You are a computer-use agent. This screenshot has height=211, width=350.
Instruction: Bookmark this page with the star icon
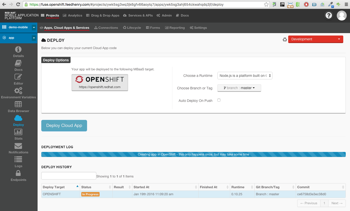[x=266, y=4]
